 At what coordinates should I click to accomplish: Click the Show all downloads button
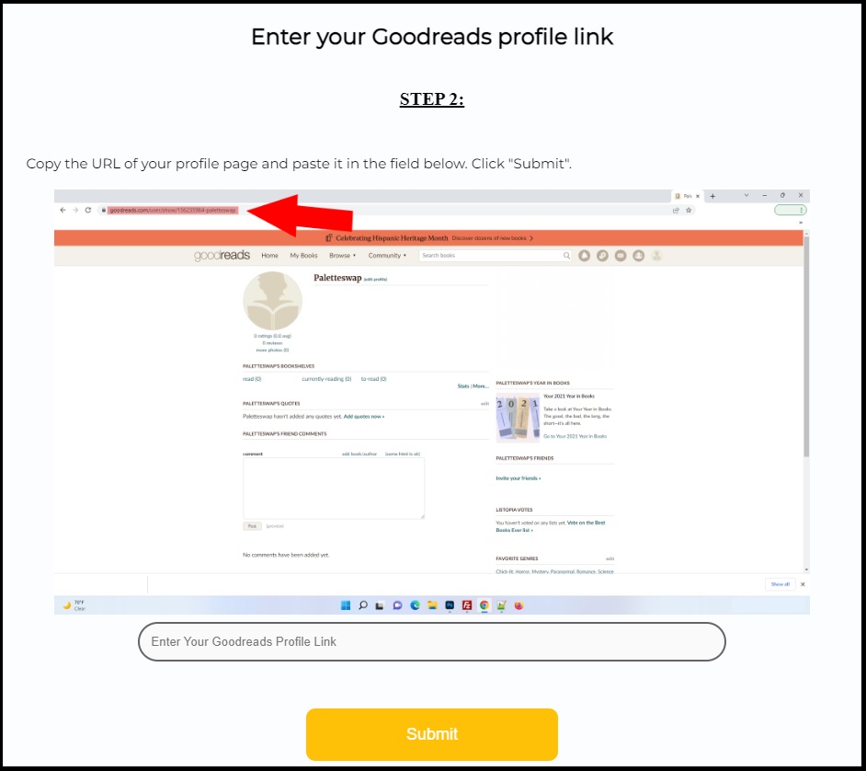click(x=780, y=584)
